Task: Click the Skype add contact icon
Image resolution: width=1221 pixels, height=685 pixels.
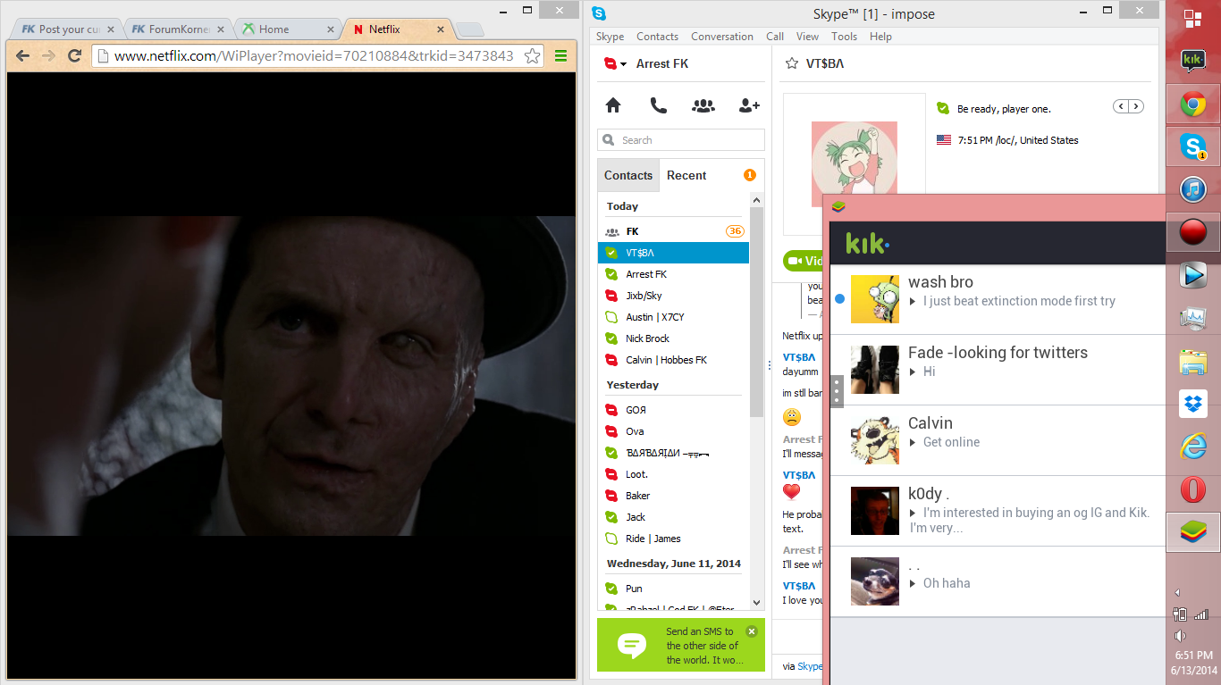Action: 749,105
